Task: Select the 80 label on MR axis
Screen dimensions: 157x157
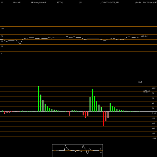Action: (153, 93)
